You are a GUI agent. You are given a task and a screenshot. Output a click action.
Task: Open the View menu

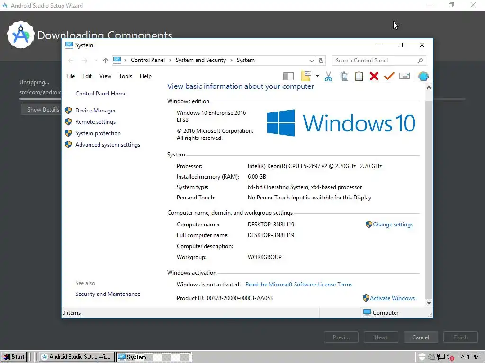pyautogui.click(x=105, y=76)
